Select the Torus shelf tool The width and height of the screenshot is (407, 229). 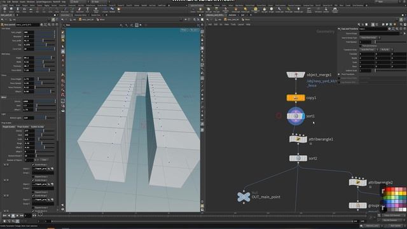point(24,10)
